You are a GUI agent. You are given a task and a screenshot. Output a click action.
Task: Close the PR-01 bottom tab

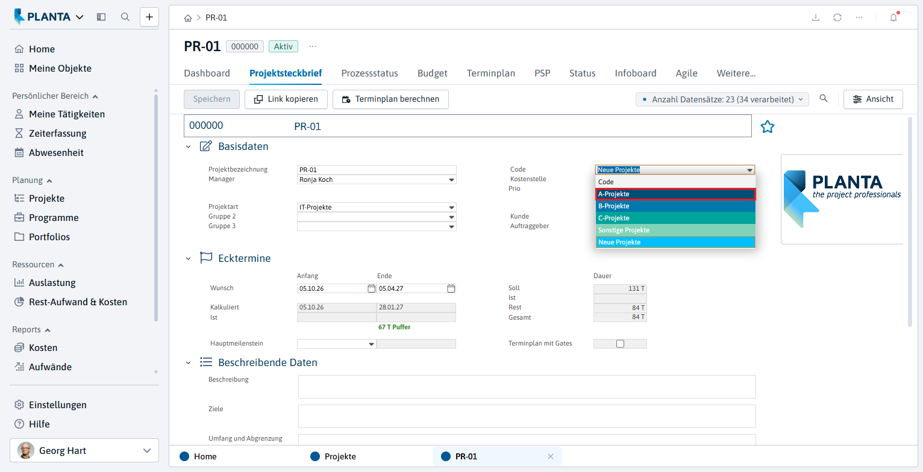[550, 456]
